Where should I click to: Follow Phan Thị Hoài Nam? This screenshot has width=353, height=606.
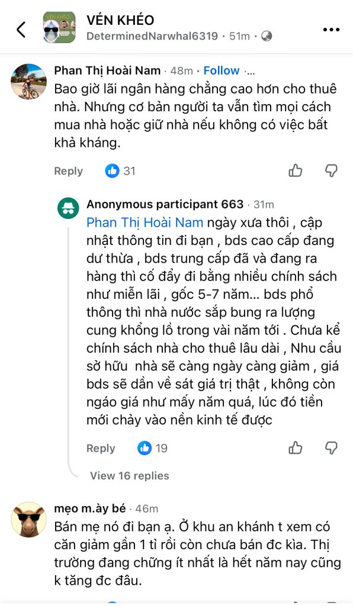tap(222, 71)
